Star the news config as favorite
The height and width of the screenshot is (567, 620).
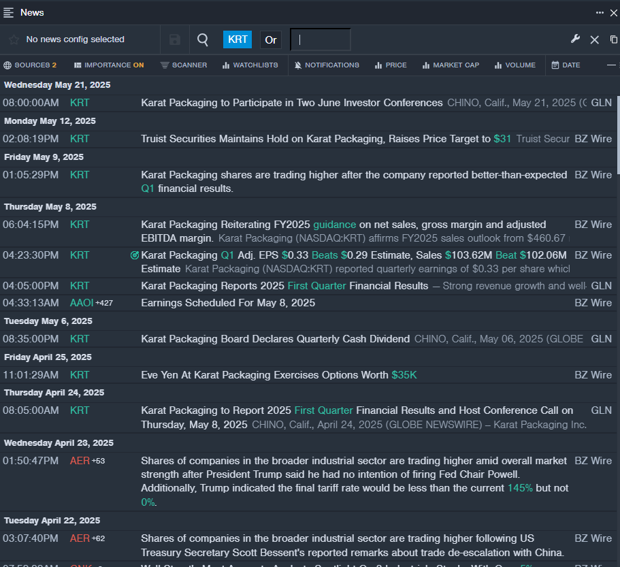[14, 39]
